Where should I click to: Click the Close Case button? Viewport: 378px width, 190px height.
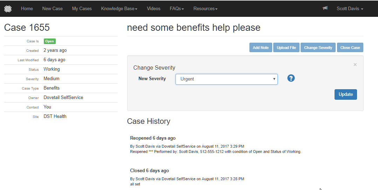pos(350,48)
